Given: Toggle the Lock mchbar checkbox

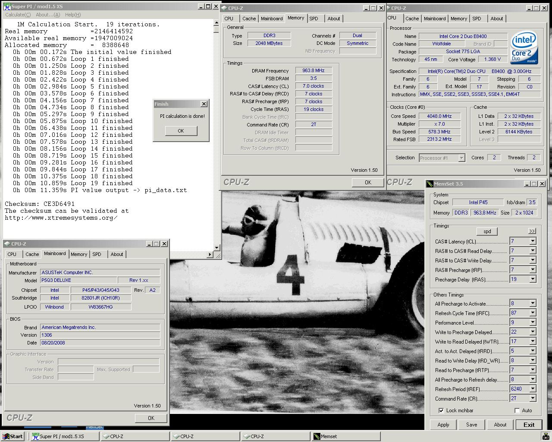Looking at the screenshot, I should point(441,410).
